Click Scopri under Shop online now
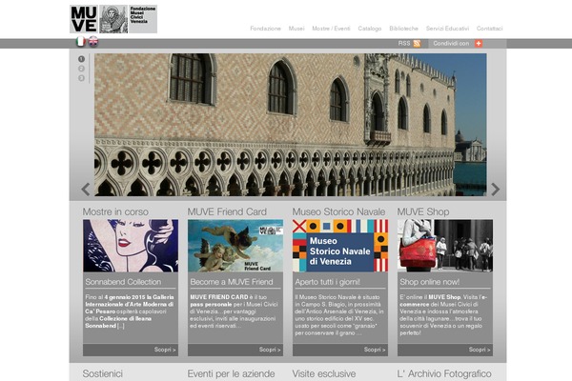Image resolution: width=572 pixels, height=381 pixels. click(x=480, y=350)
